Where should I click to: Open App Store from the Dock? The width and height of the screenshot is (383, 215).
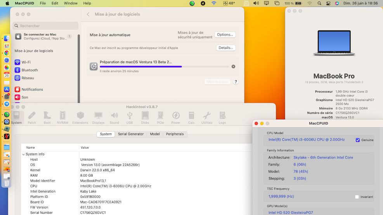click(x=7, y=89)
